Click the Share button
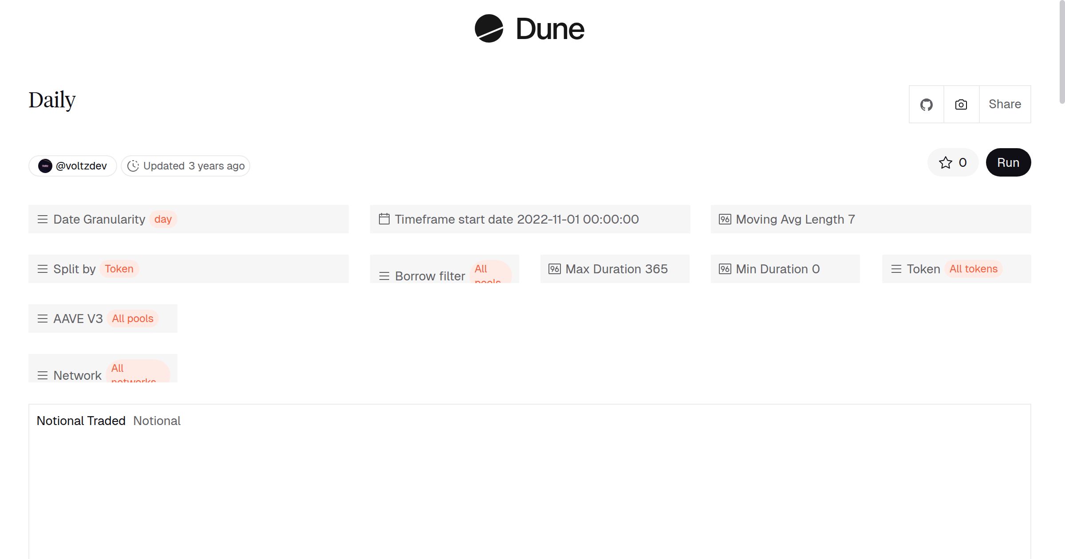1065x559 pixels. (1005, 105)
